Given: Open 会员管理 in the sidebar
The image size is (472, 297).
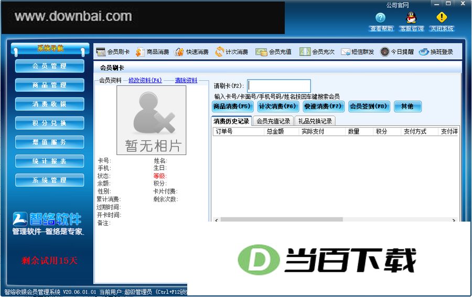Looking at the screenshot, I should click(x=50, y=66).
